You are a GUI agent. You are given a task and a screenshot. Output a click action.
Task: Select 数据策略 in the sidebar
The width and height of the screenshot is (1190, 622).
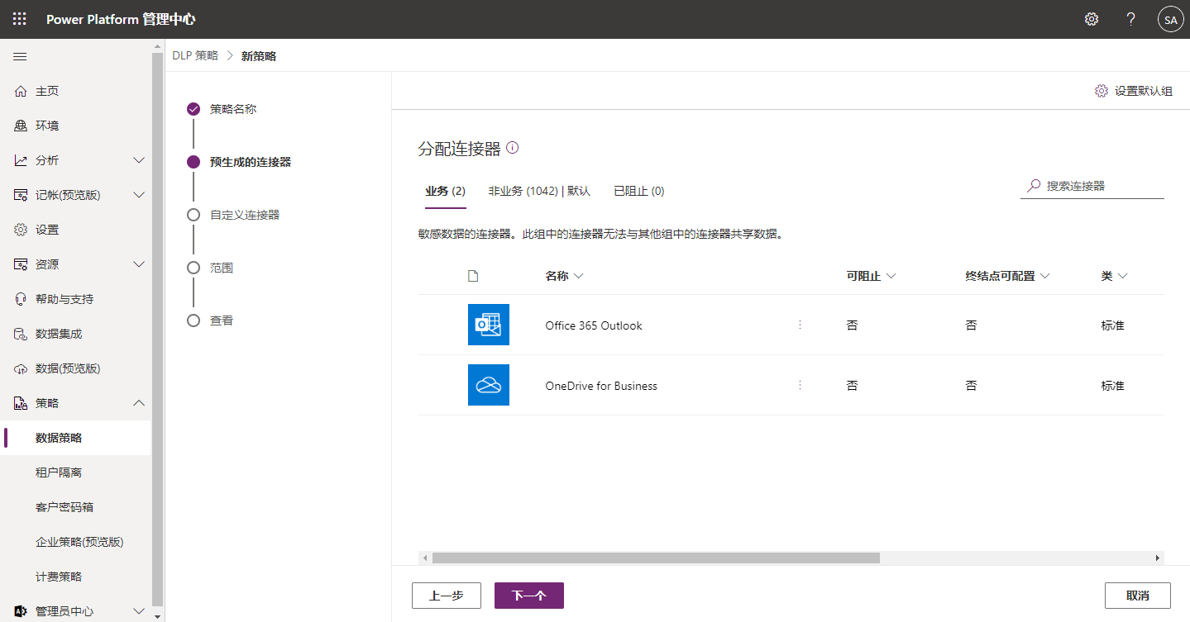point(75,438)
